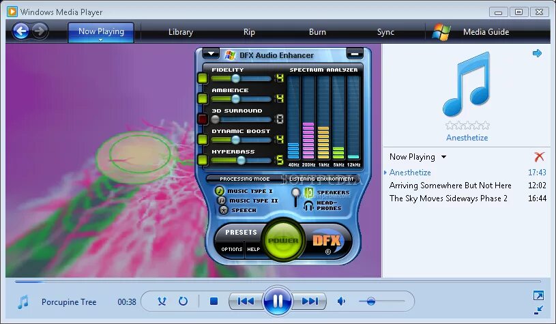This screenshot has width=556, height=324.
Task: Open the Burn tab
Action: (x=317, y=32)
